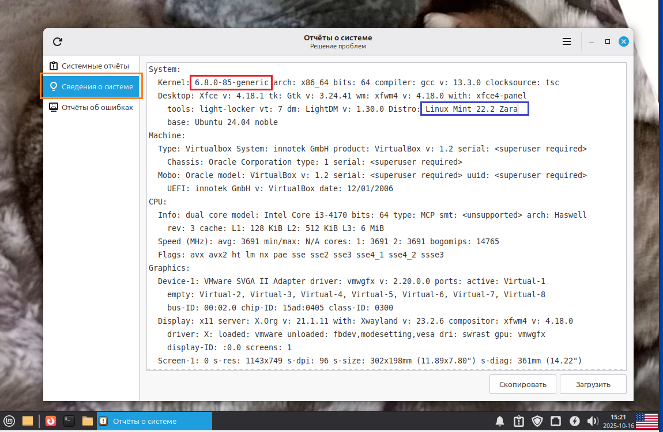Open file manager from taskbar
This screenshot has width=663, height=432.
click(x=88, y=421)
